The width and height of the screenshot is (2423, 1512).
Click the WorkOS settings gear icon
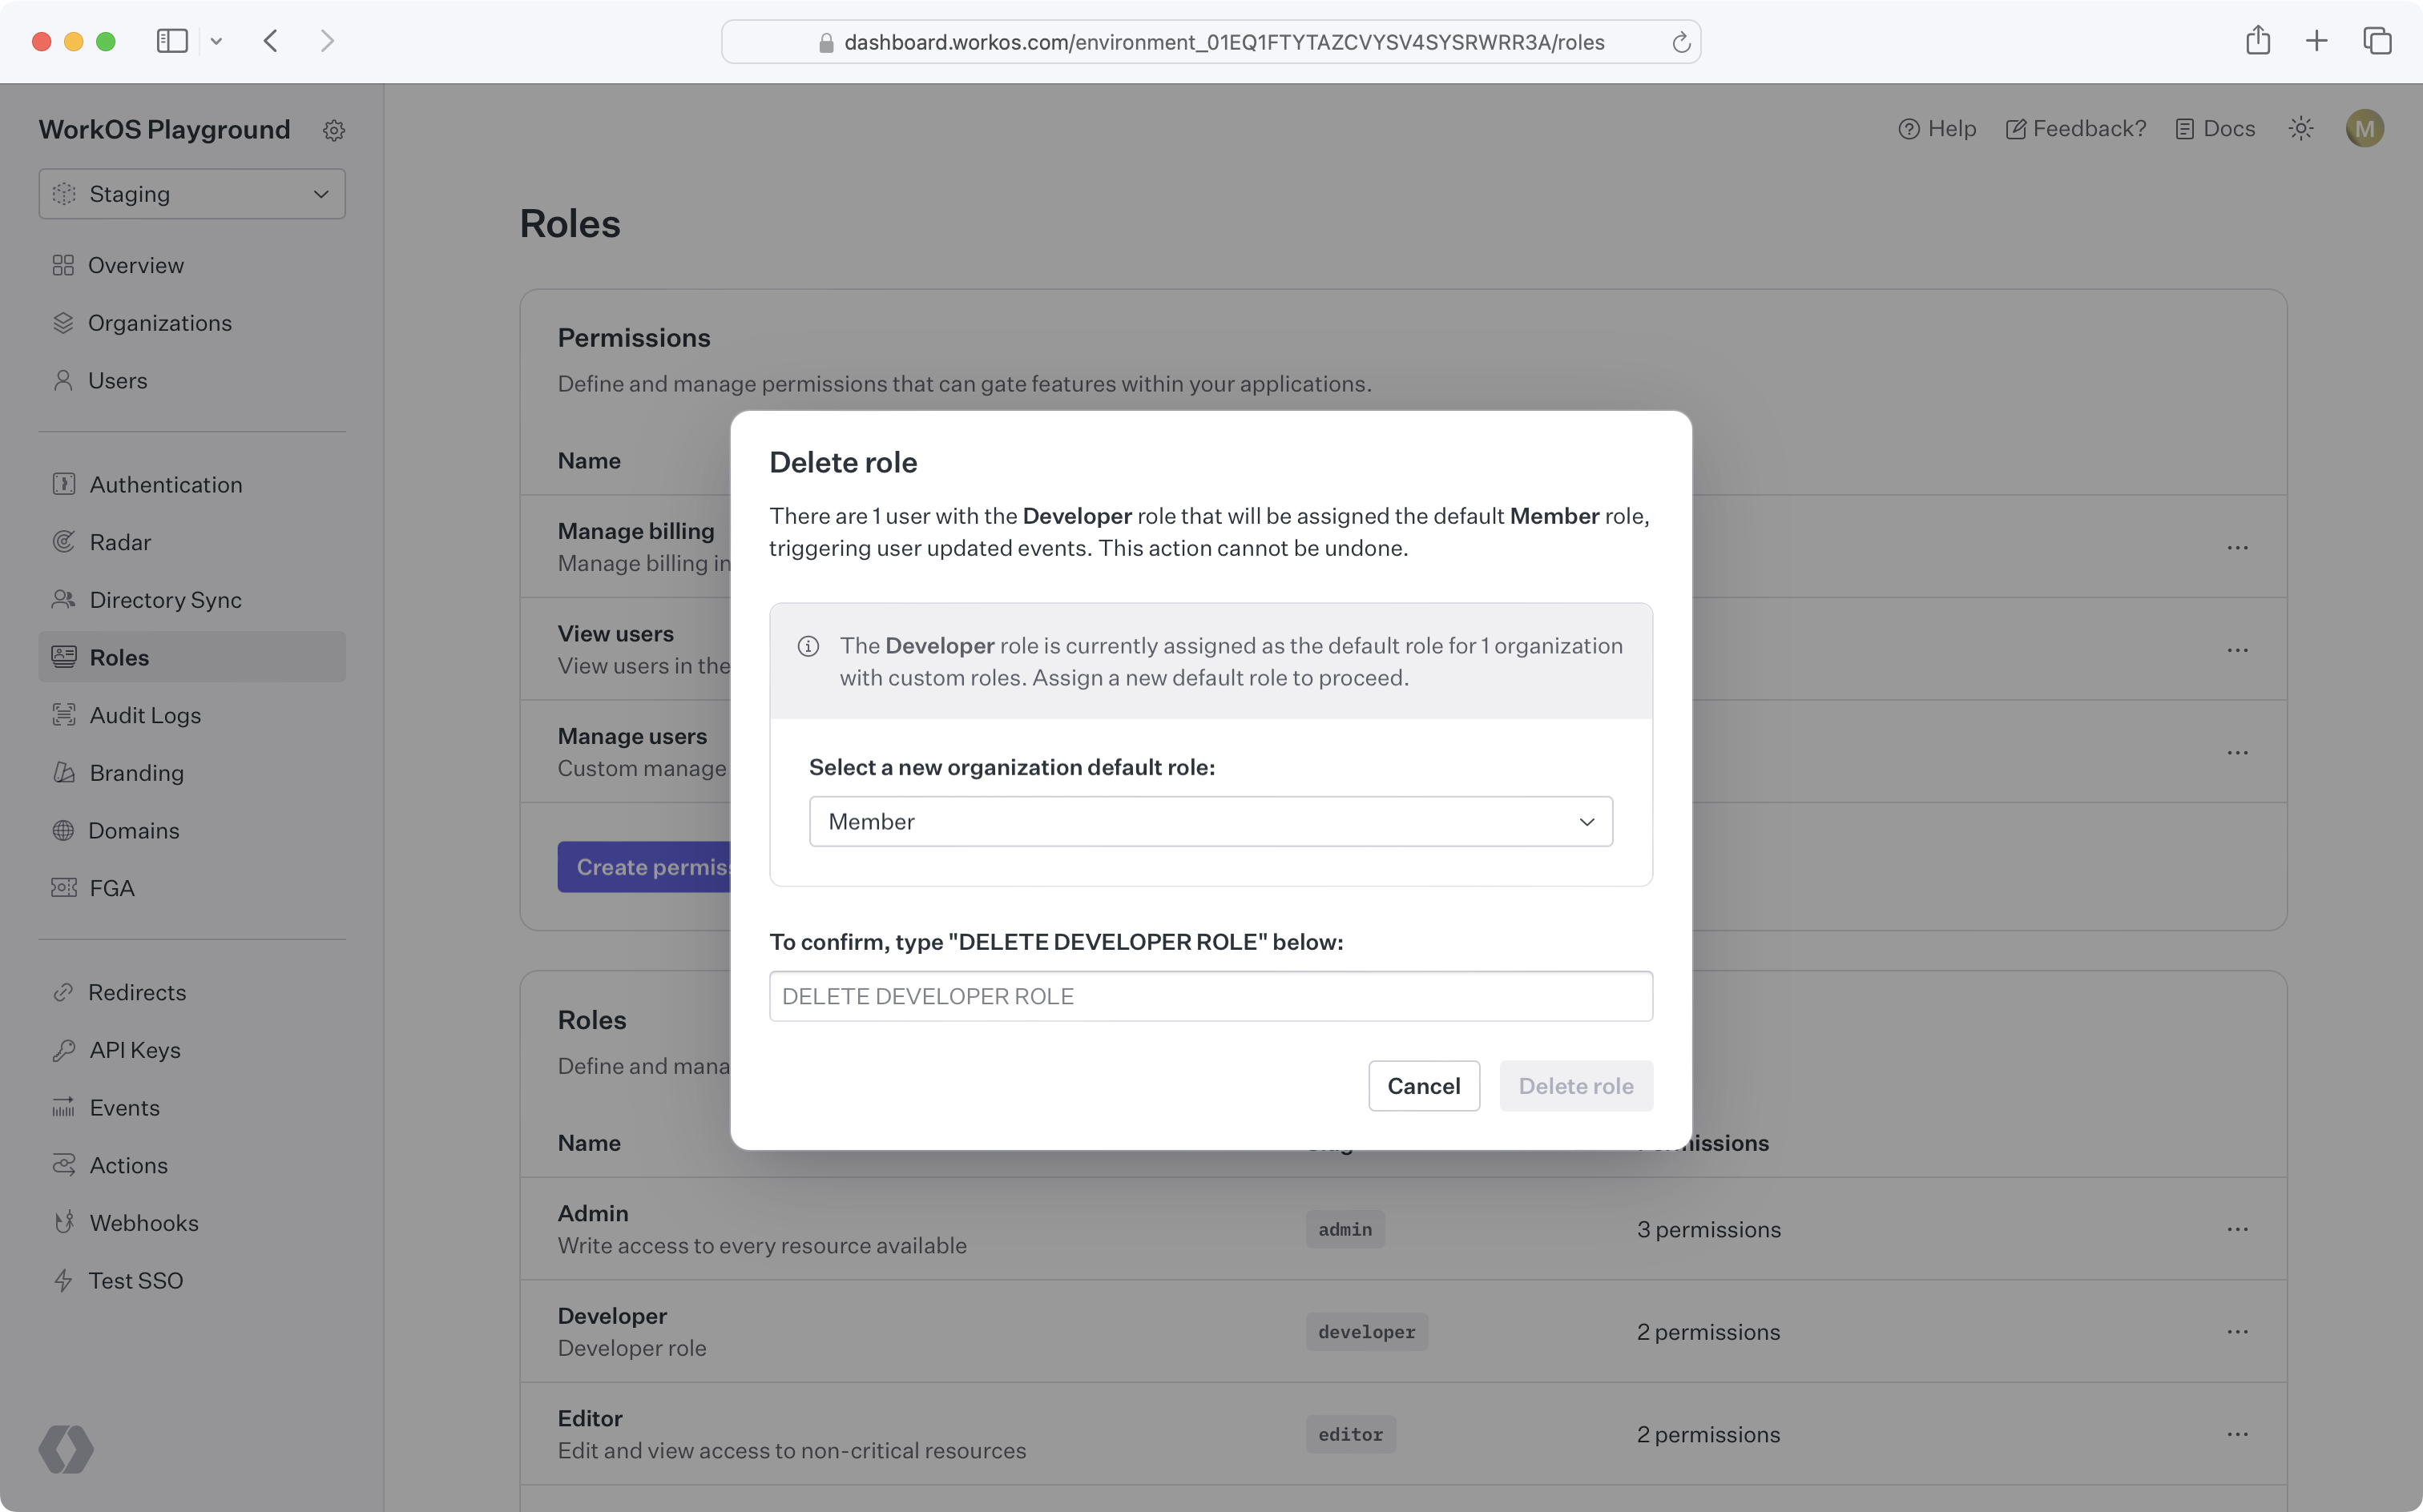pyautogui.click(x=333, y=129)
